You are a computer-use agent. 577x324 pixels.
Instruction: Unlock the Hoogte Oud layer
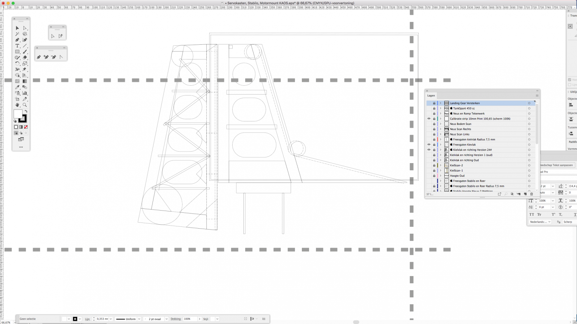434,176
